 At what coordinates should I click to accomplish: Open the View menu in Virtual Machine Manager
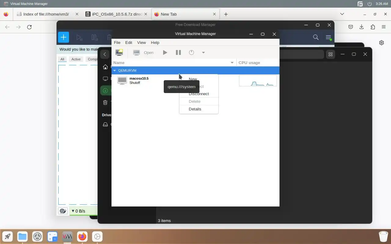141,42
